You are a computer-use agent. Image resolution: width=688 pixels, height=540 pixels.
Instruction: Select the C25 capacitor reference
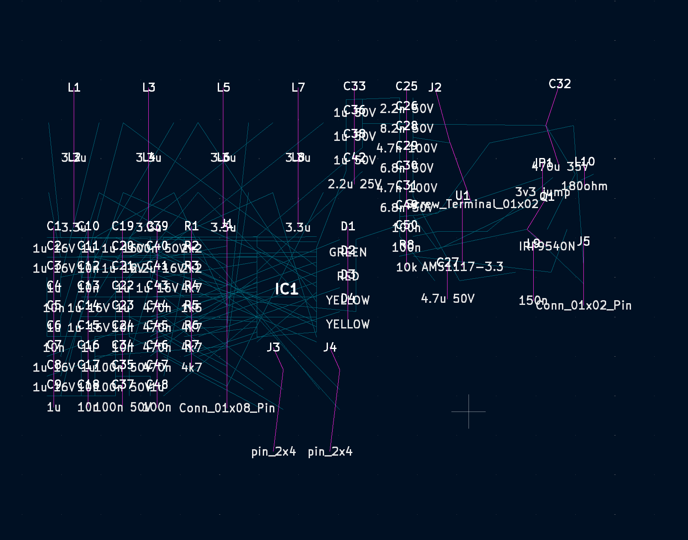[406, 86]
